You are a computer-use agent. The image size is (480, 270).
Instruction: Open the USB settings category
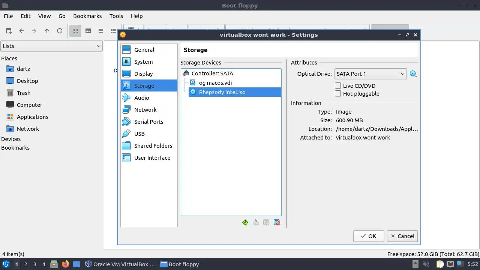click(x=149, y=134)
